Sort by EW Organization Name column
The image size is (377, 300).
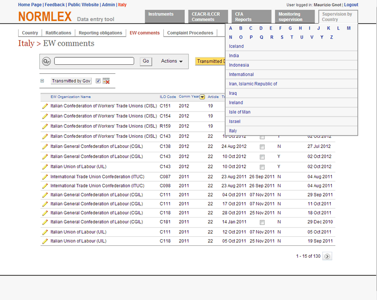(70, 97)
